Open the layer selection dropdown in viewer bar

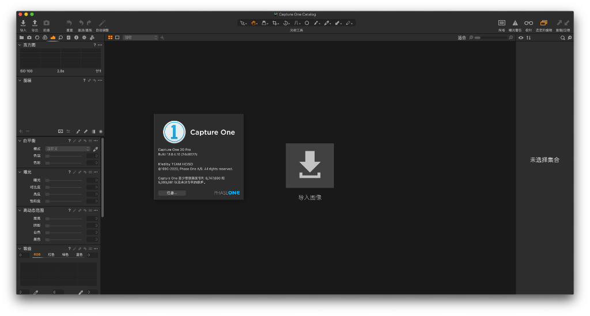pos(141,37)
